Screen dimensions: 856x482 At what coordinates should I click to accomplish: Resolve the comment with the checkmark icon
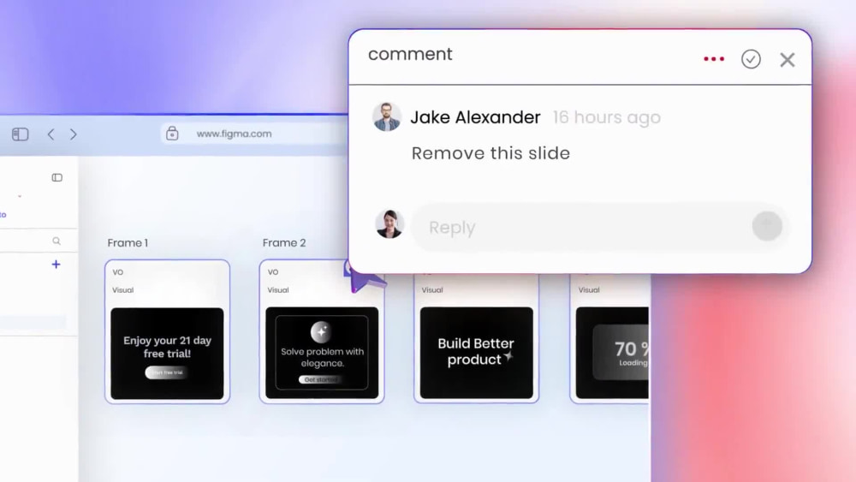click(x=751, y=59)
